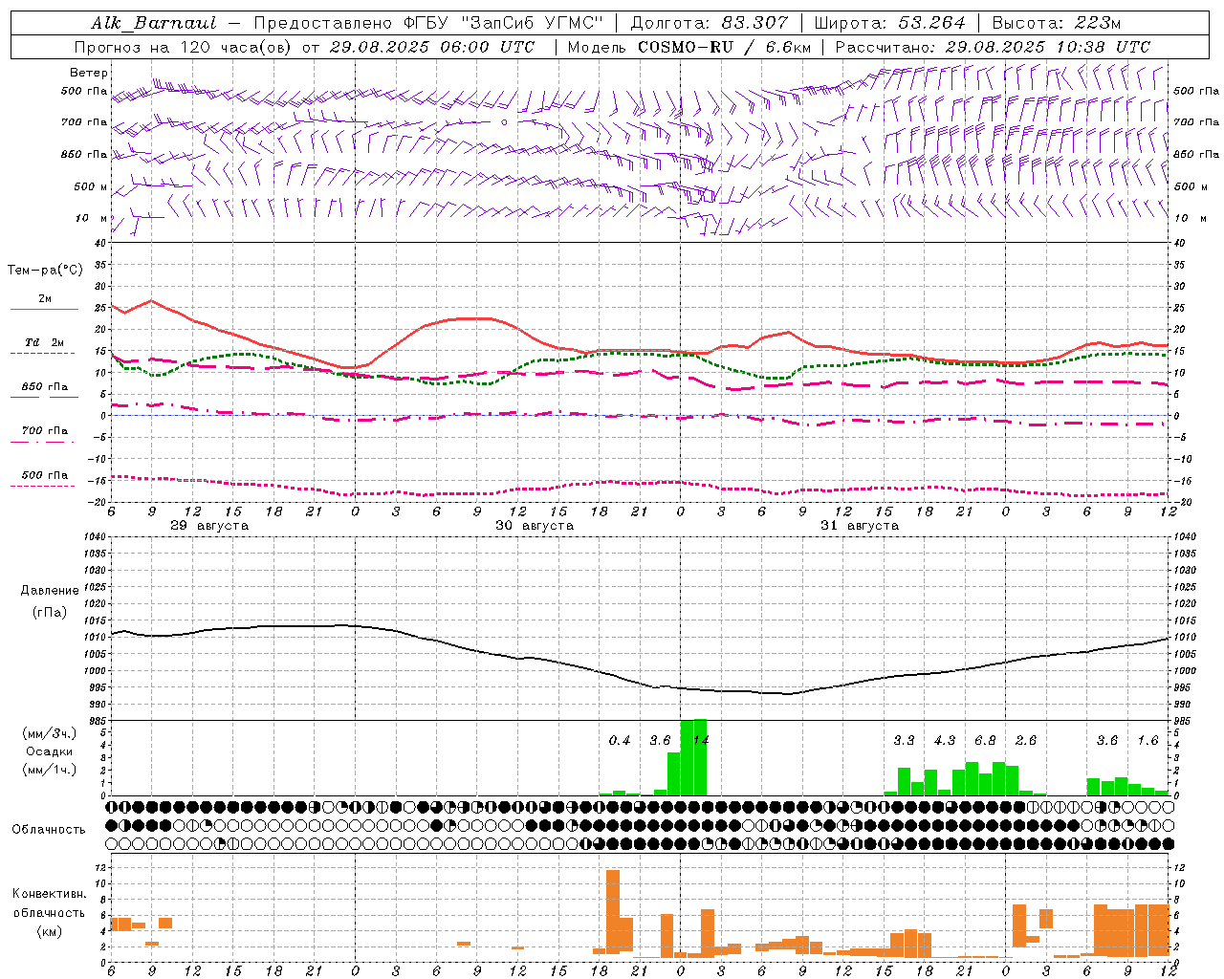The image size is (1224, 979).
Task: Click the '6.8' precipitation value
Action: tap(985, 741)
